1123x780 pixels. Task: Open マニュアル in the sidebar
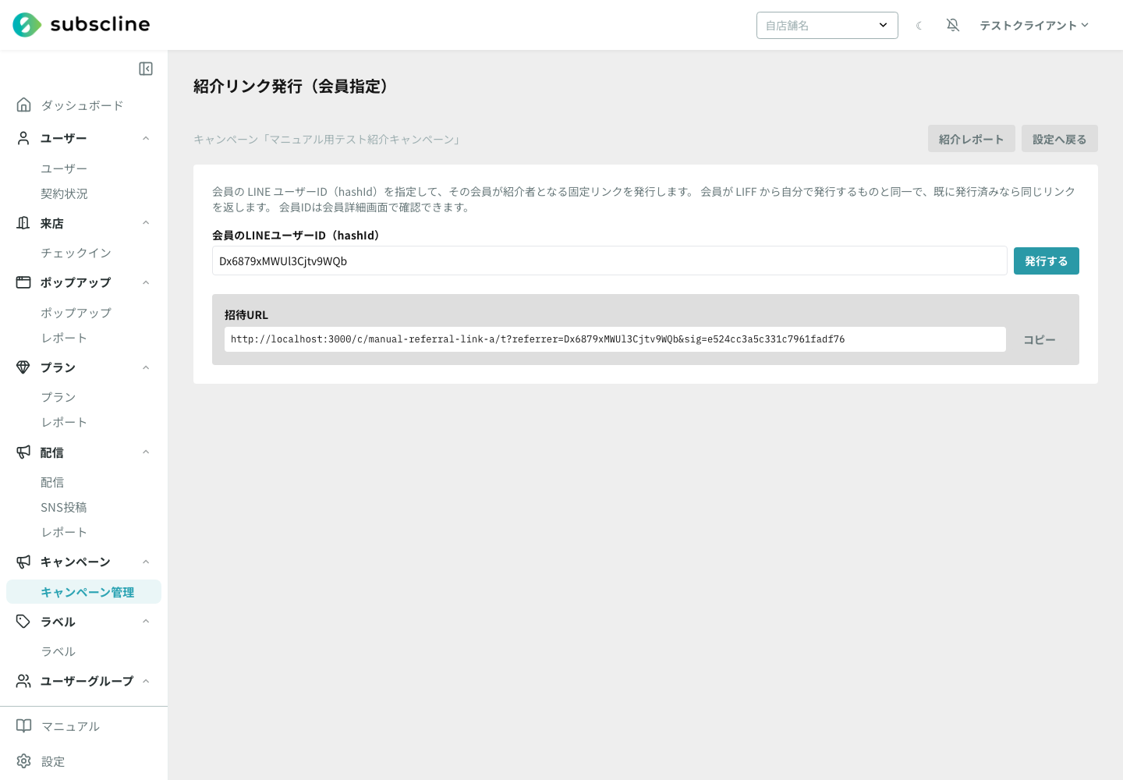[70, 726]
